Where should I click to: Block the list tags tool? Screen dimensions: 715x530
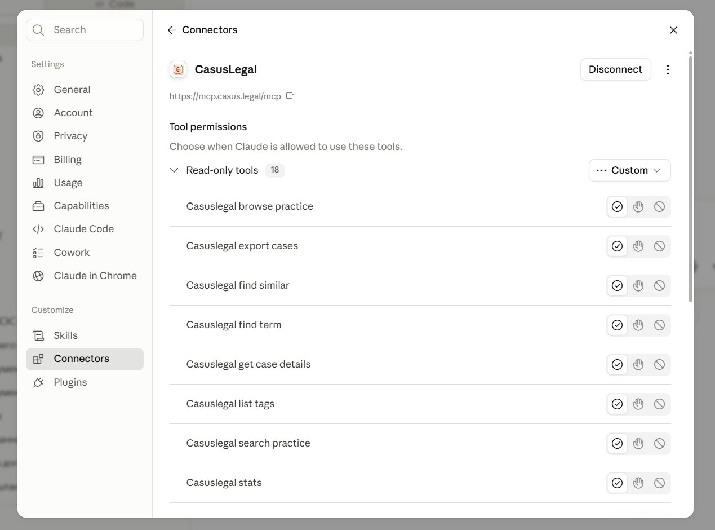click(659, 404)
